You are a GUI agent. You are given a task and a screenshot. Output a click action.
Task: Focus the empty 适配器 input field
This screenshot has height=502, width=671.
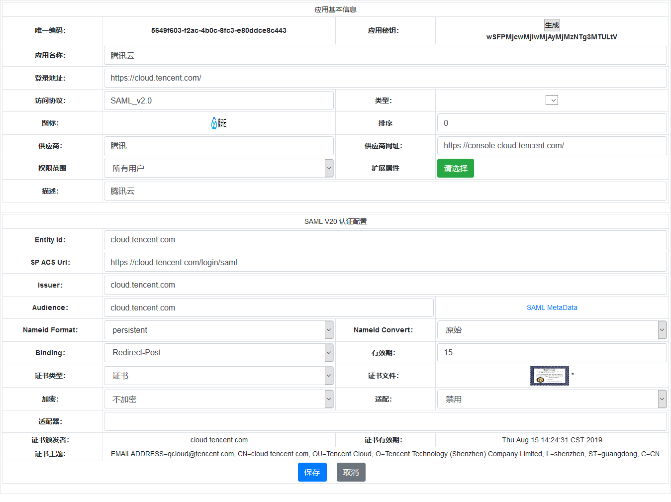click(384, 421)
